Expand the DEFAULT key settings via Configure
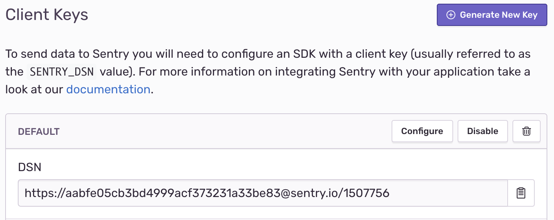 click(422, 131)
